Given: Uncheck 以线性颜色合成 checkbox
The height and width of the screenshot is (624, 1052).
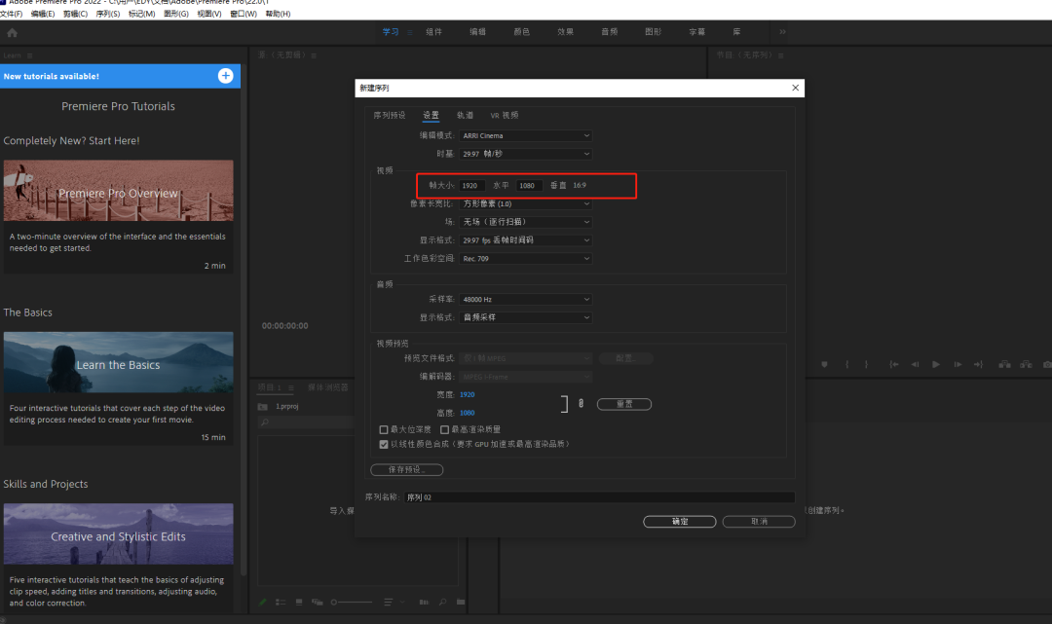Looking at the screenshot, I should pyautogui.click(x=384, y=444).
